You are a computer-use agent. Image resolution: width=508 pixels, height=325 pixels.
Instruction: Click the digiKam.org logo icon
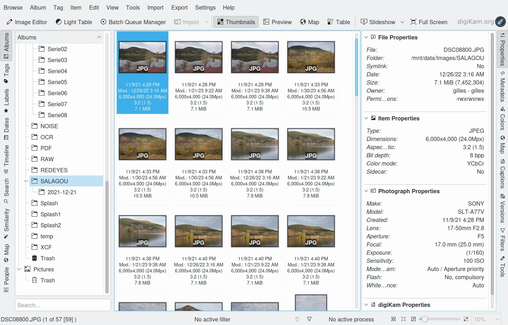coord(500,22)
